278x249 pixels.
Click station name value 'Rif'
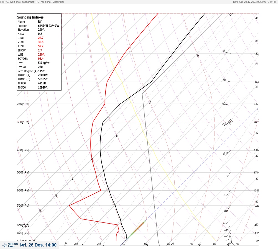tap(40, 22)
